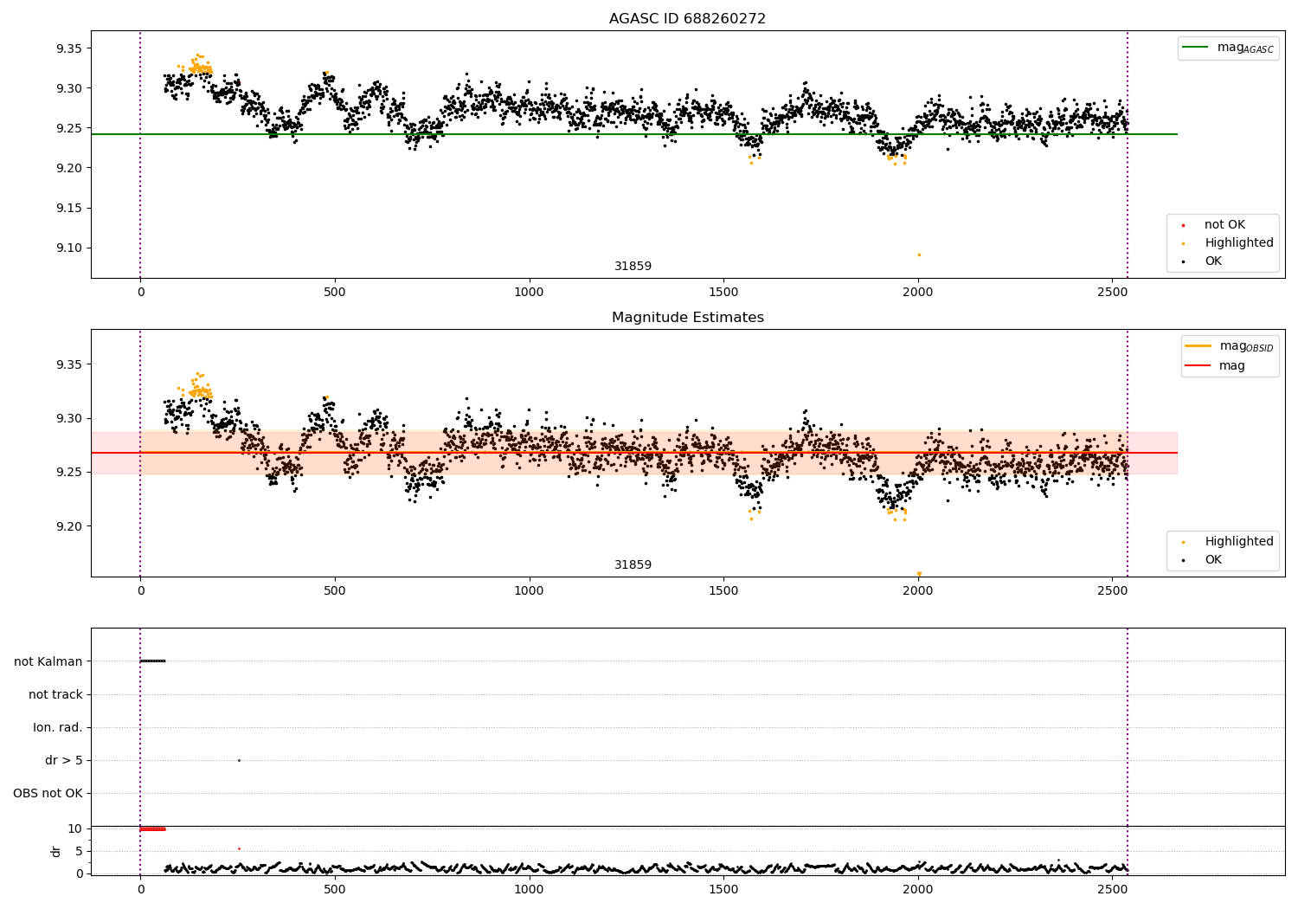Image resolution: width=1298 pixels, height=909 pixels.
Task: Click the "1000" x-tick label under the top plot
Action: (x=529, y=292)
